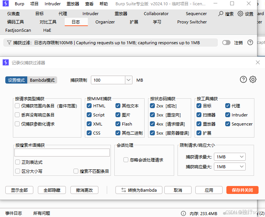
Task: Switch to the Collaborator tab
Action: pos(156,14)
